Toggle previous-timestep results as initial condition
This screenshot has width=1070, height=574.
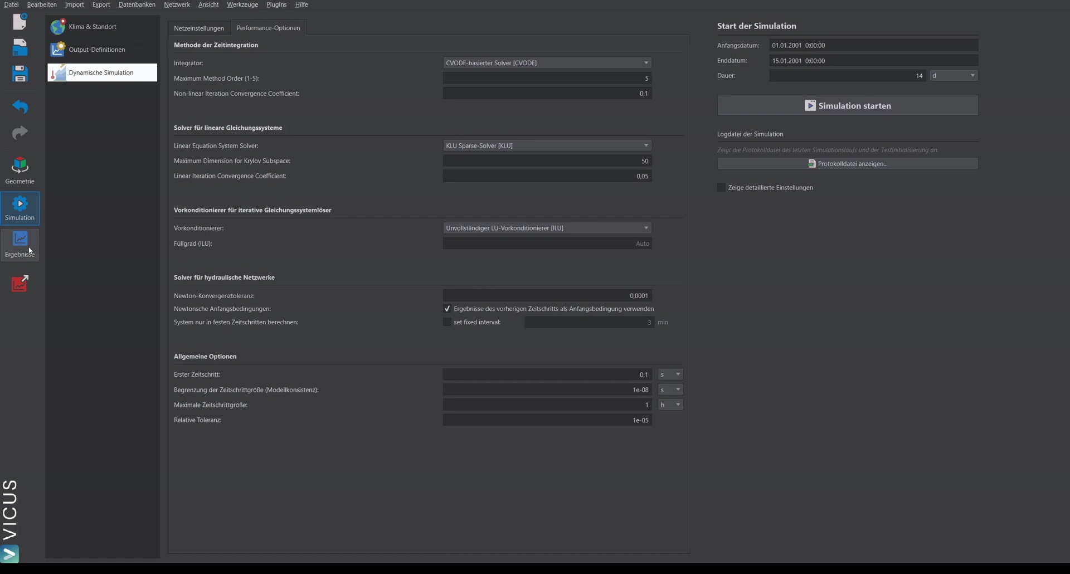point(447,309)
